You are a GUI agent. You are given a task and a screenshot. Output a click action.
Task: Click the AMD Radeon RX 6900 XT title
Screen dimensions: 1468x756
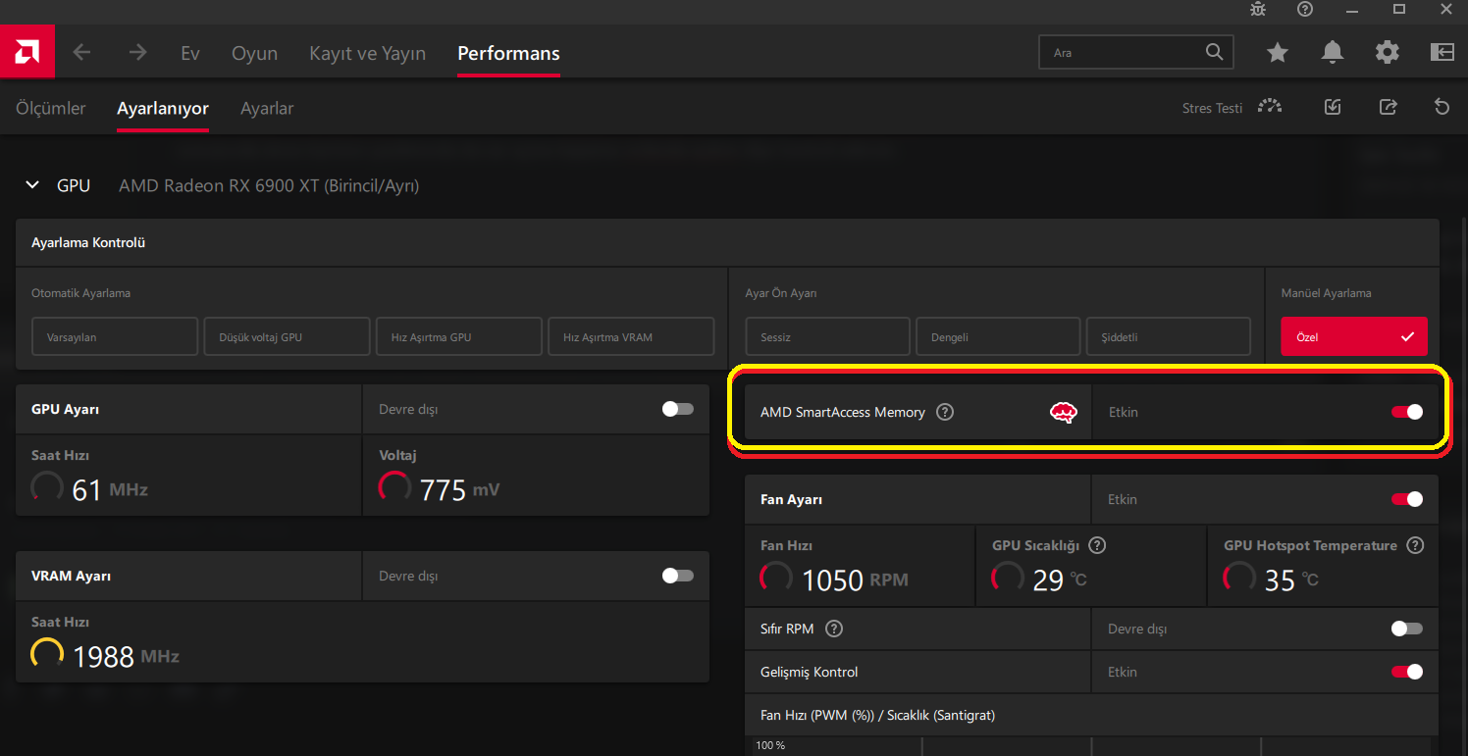(x=269, y=185)
